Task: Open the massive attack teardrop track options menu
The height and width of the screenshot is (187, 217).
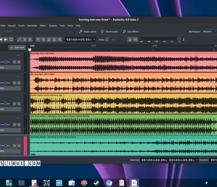Action: coord(18,139)
